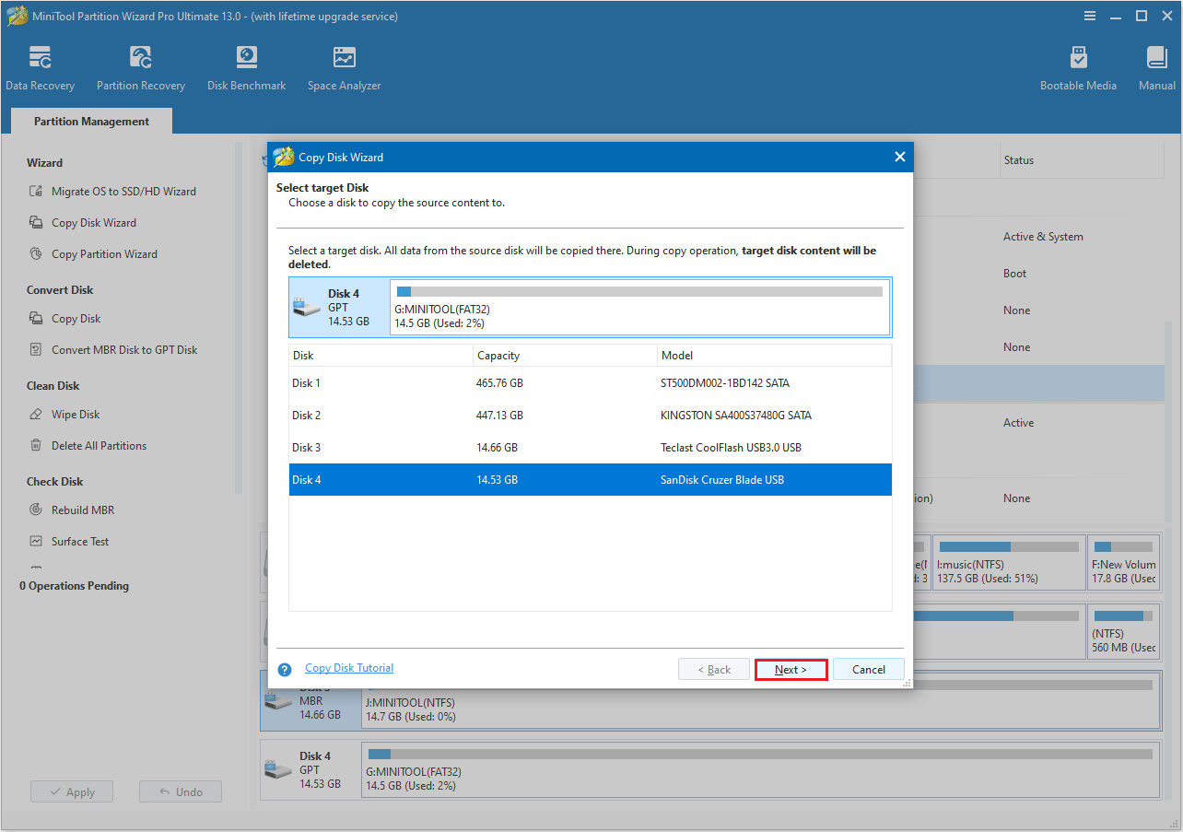The image size is (1183, 832).
Task: Create Bootable Media
Action: point(1078,67)
